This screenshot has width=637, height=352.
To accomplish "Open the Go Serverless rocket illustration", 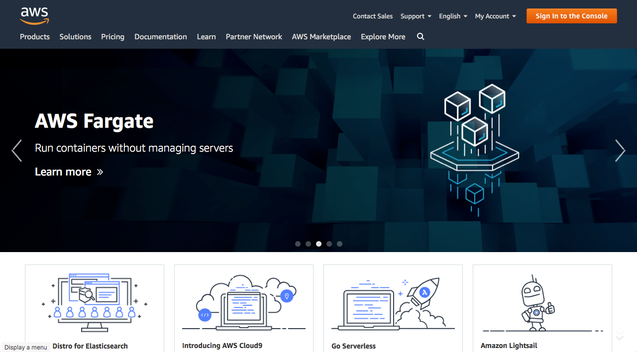I will coord(393,303).
